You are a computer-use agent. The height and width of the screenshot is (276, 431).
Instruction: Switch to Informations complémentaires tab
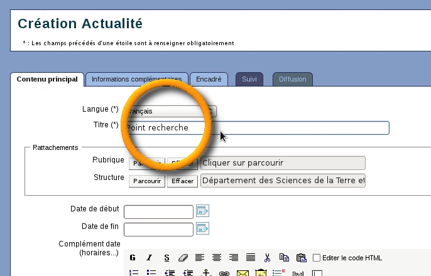(x=136, y=80)
